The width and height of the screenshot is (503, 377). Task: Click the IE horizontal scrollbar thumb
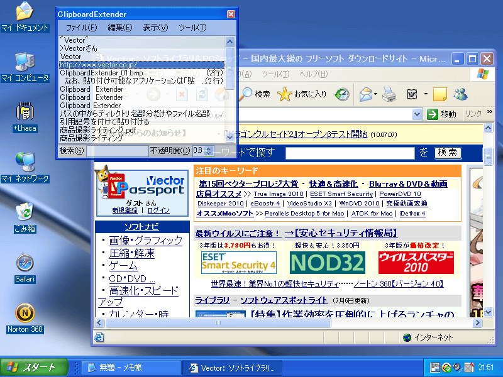click(218, 322)
